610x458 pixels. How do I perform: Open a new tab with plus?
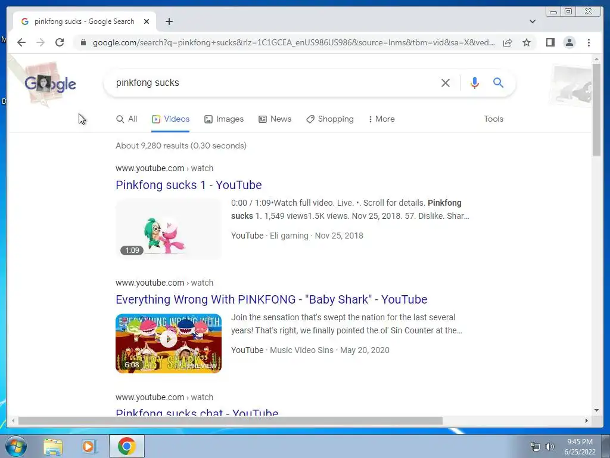point(169,21)
